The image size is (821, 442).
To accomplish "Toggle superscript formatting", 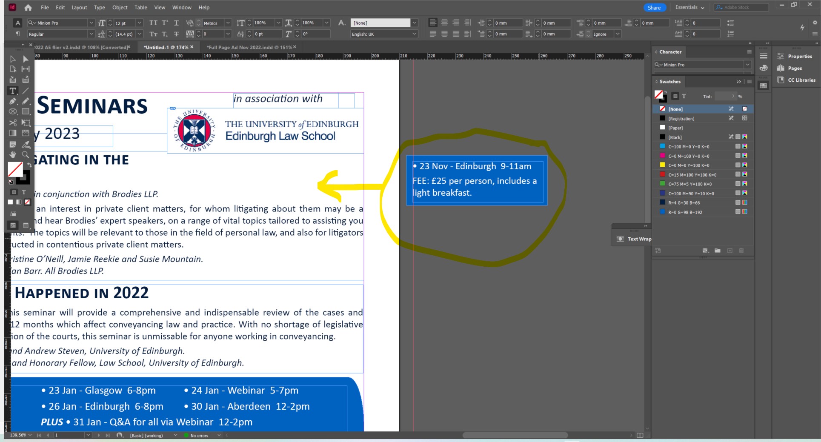I will [165, 23].
